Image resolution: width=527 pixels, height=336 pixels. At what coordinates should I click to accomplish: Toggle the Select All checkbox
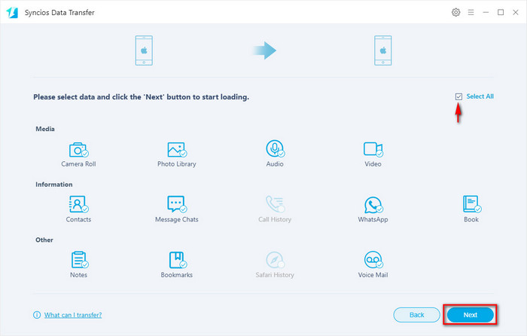pos(458,97)
